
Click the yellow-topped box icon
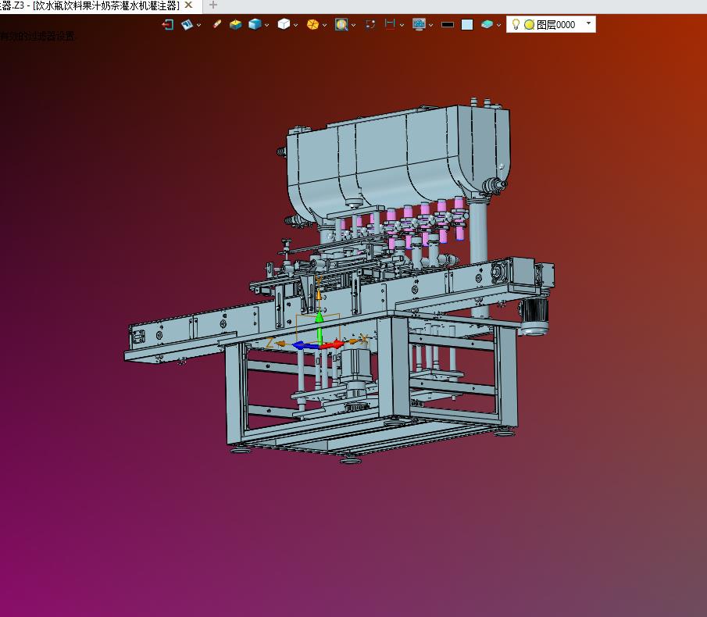[x=235, y=25]
